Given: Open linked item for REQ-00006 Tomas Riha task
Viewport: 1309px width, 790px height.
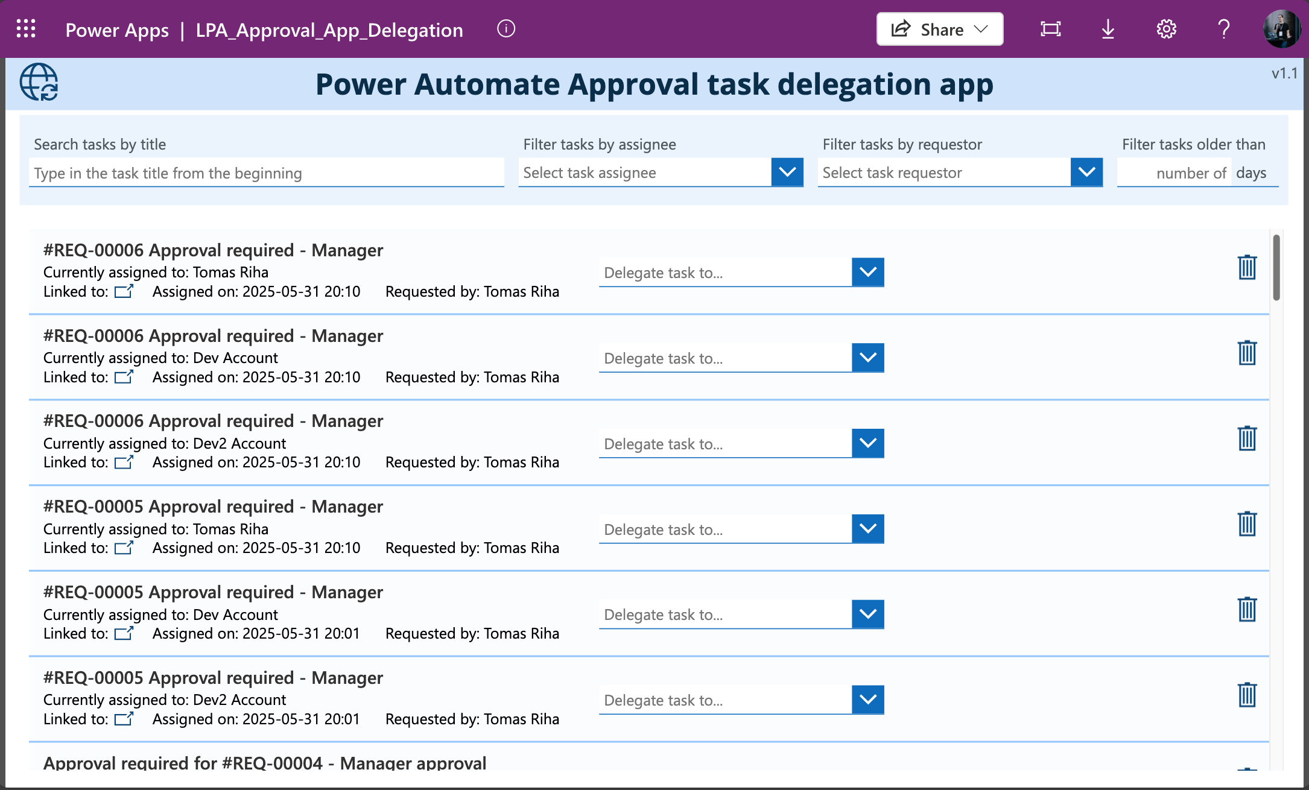Looking at the screenshot, I should (124, 291).
